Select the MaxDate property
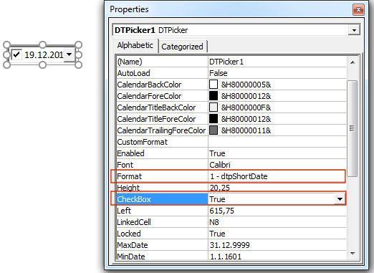The height and width of the screenshot is (273, 374). [133, 245]
